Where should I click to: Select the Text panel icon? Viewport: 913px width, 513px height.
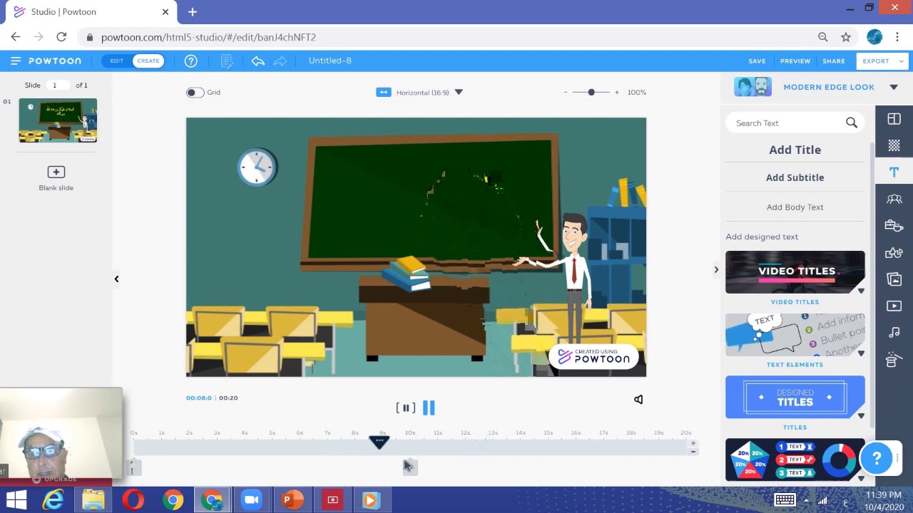point(894,172)
